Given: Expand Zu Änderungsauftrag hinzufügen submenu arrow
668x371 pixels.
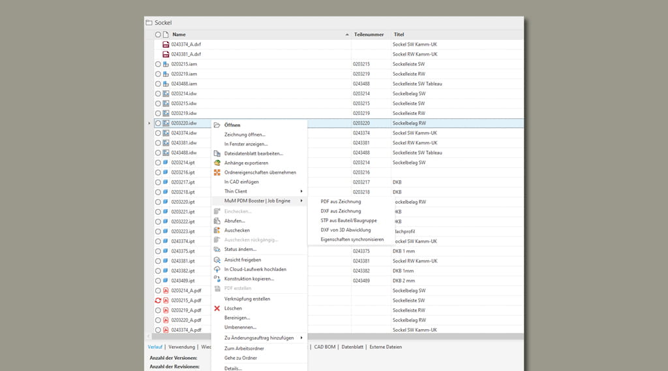Looking at the screenshot, I should tap(301, 338).
